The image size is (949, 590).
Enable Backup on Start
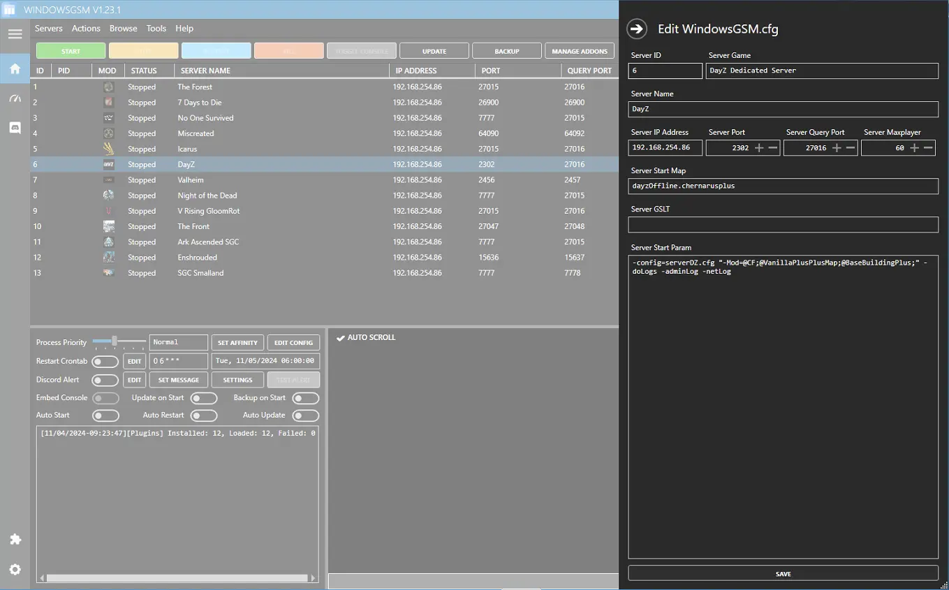click(x=306, y=398)
